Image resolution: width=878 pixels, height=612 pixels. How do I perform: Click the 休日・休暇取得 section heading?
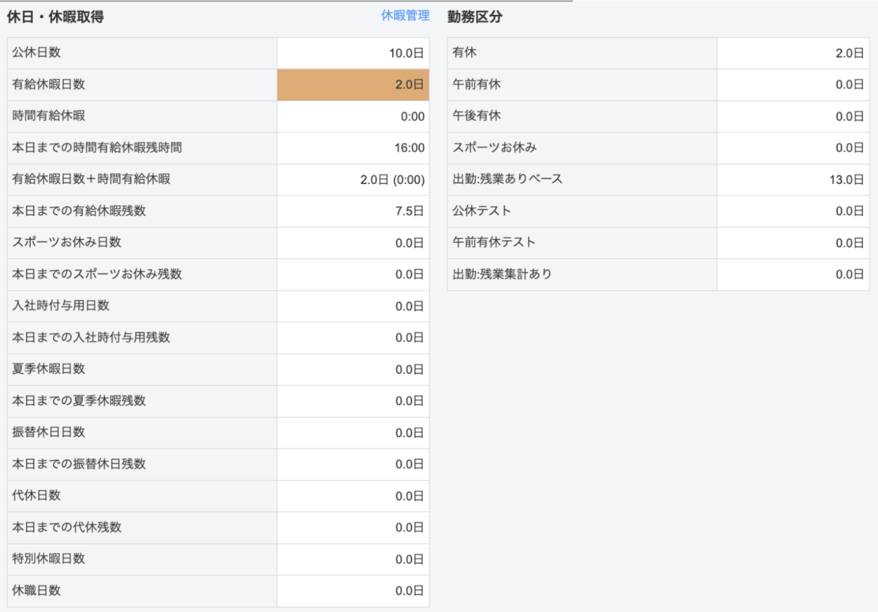pyautogui.click(x=55, y=17)
